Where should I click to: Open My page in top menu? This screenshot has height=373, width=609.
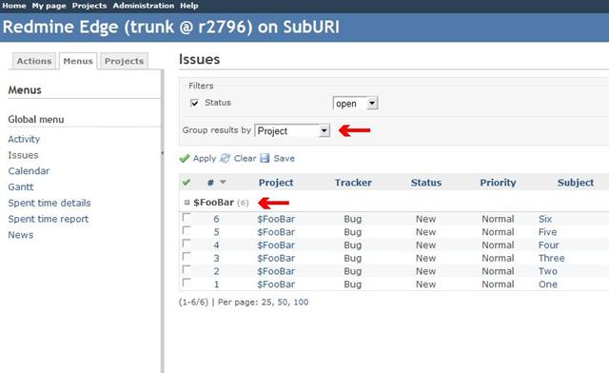click(49, 6)
